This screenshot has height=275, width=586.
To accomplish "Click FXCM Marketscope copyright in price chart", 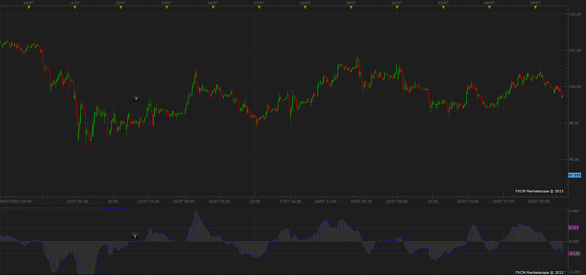I will [x=540, y=191].
